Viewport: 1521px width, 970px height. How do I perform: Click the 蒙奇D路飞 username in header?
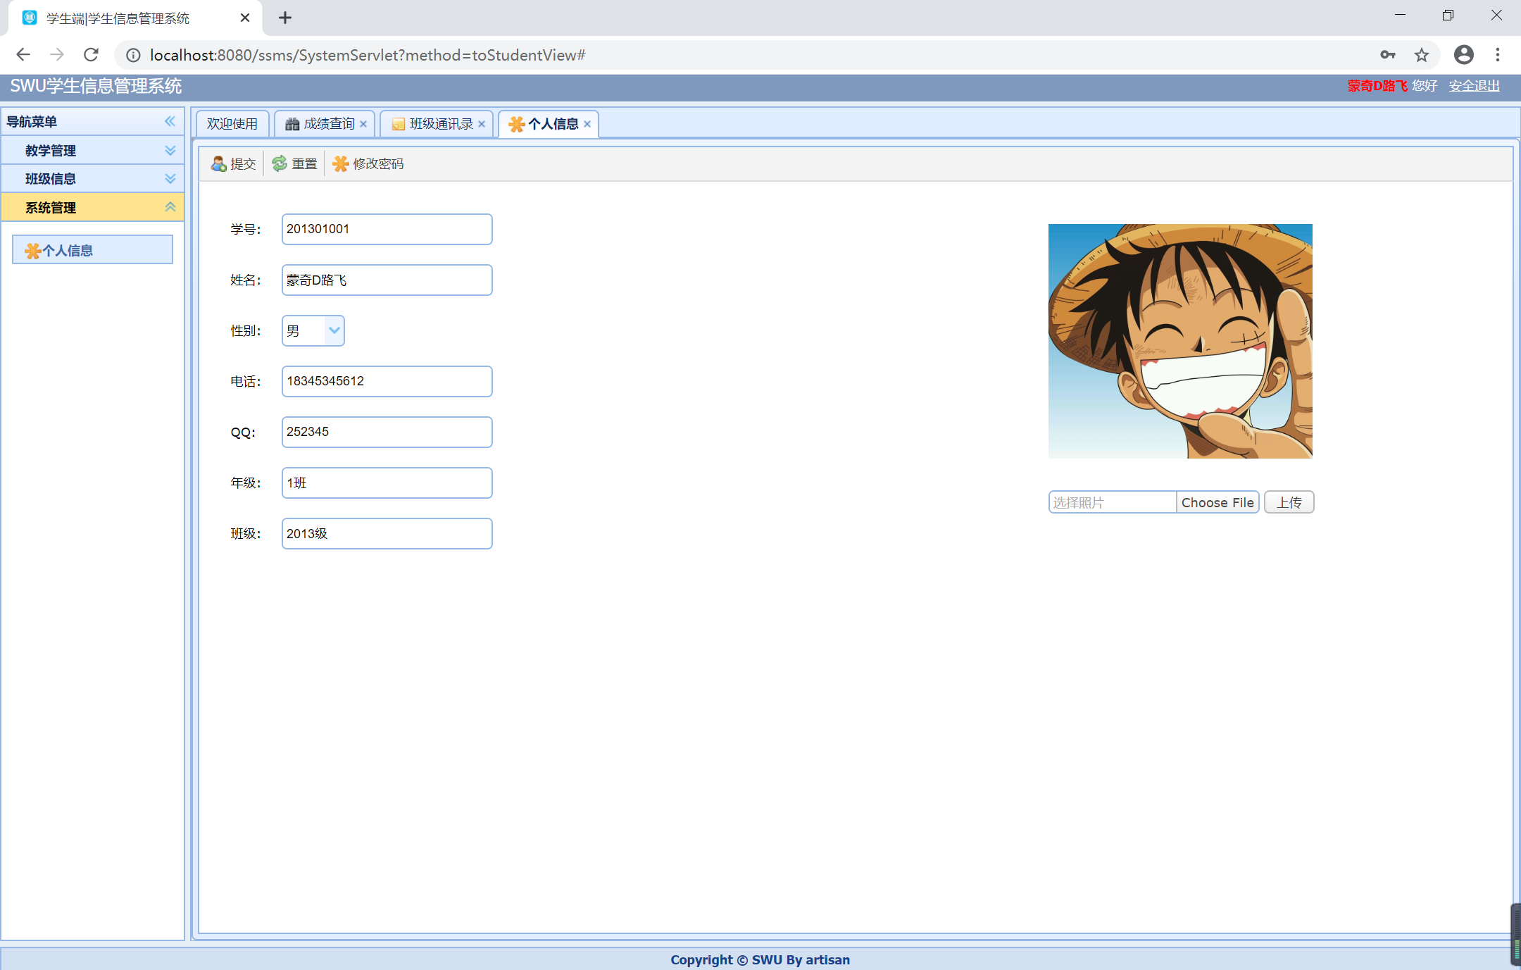tap(1377, 86)
